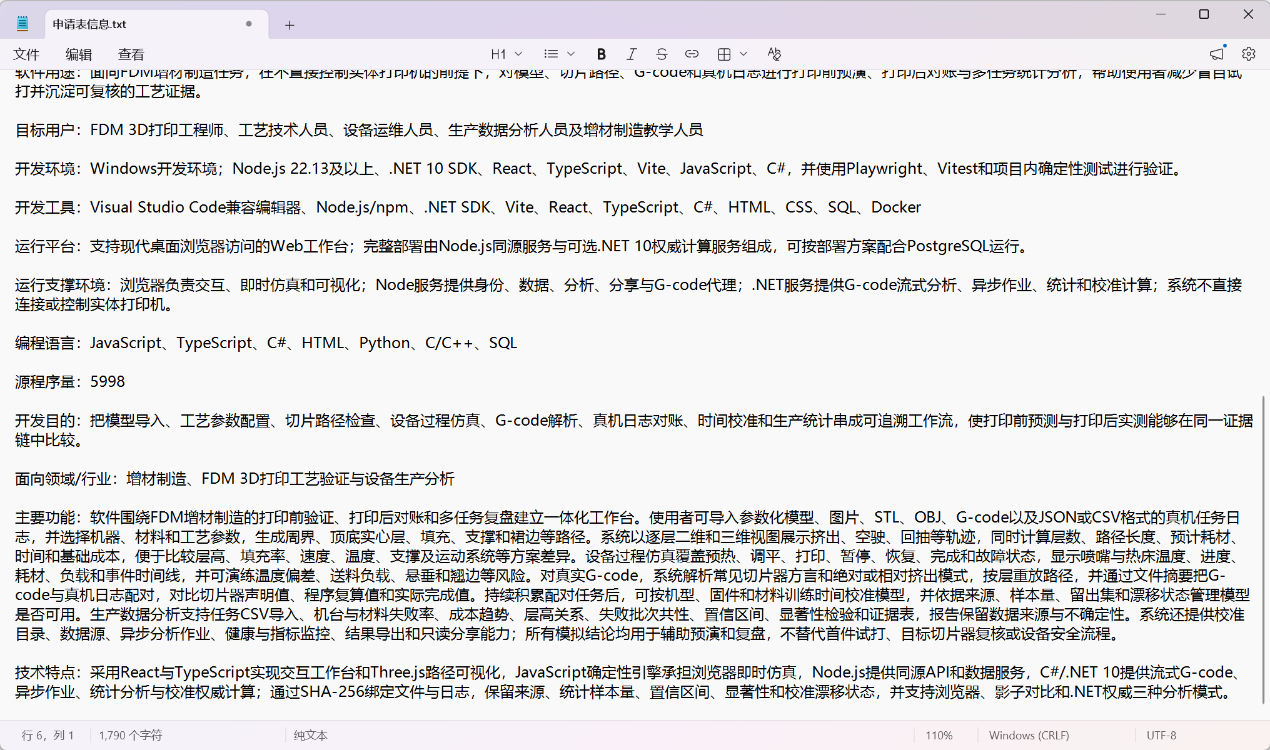Open the 编辑 menu

tap(79, 54)
